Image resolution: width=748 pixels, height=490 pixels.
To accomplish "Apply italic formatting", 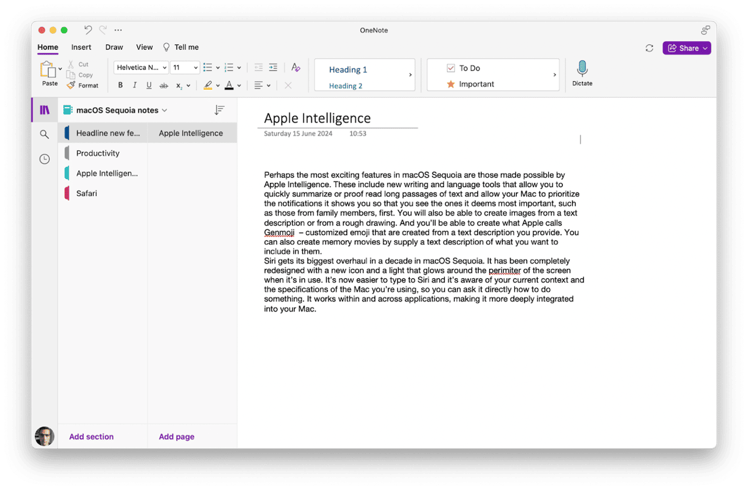I will pos(135,86).
